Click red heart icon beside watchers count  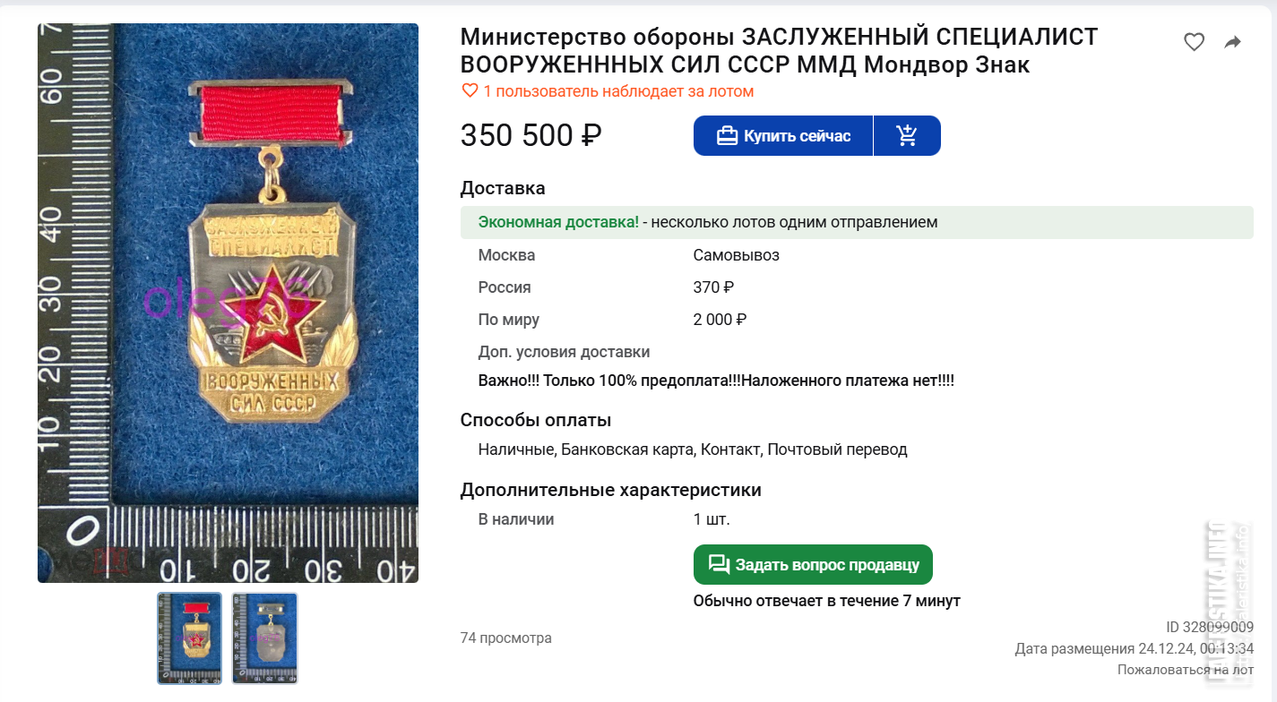click(x=470, y=90)
